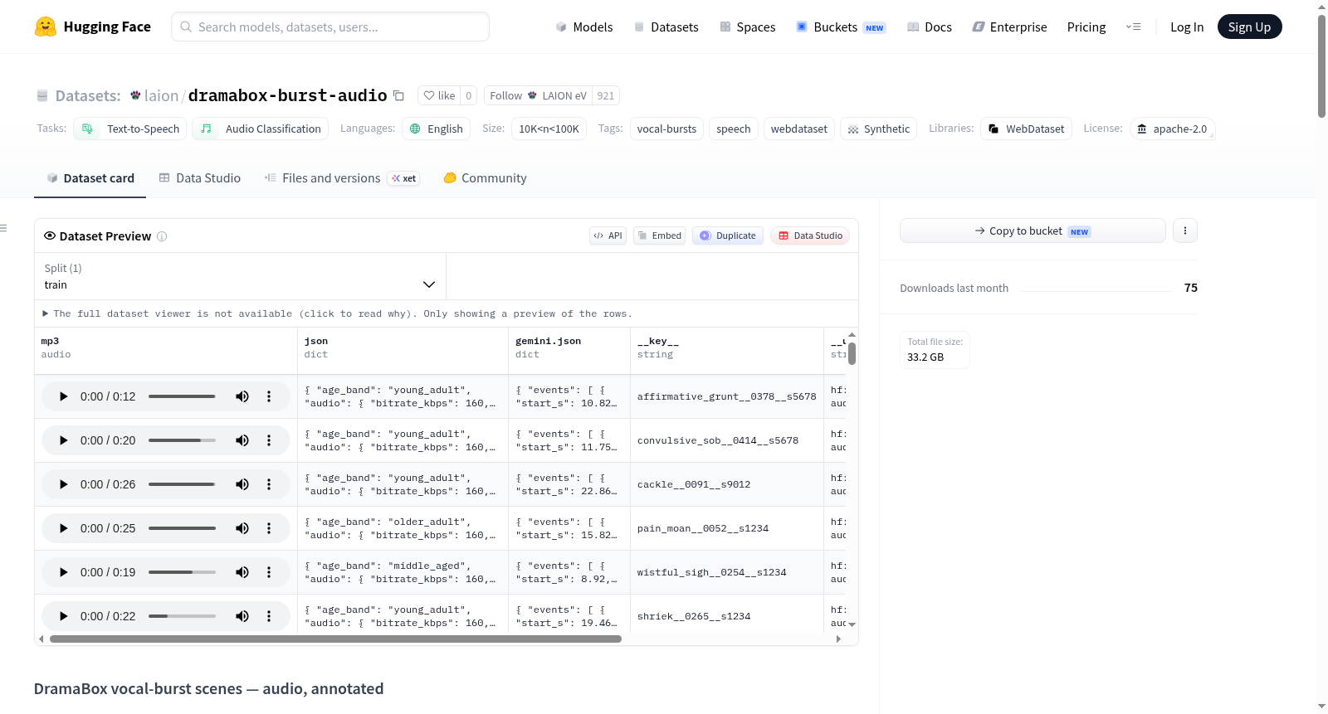Mute the cackle audio player
Image resolution: width=1328 pixels, height=714 pixels.
242,484
